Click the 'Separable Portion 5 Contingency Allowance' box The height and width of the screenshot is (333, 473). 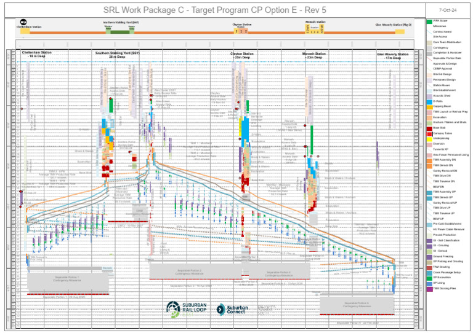point(357,304)
